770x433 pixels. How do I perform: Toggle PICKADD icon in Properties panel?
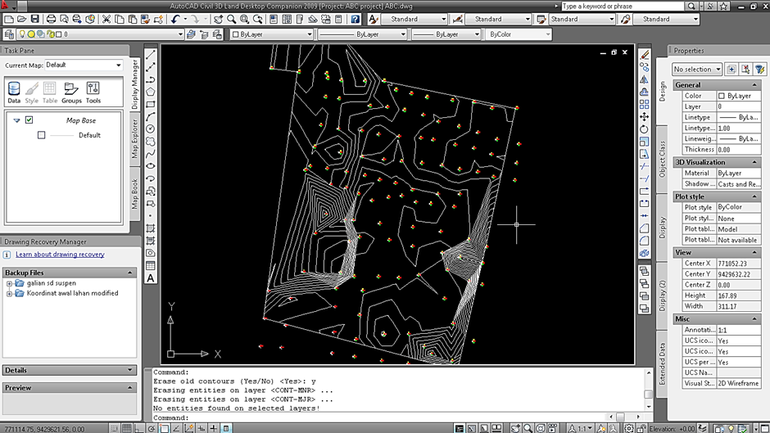(731, 70)
